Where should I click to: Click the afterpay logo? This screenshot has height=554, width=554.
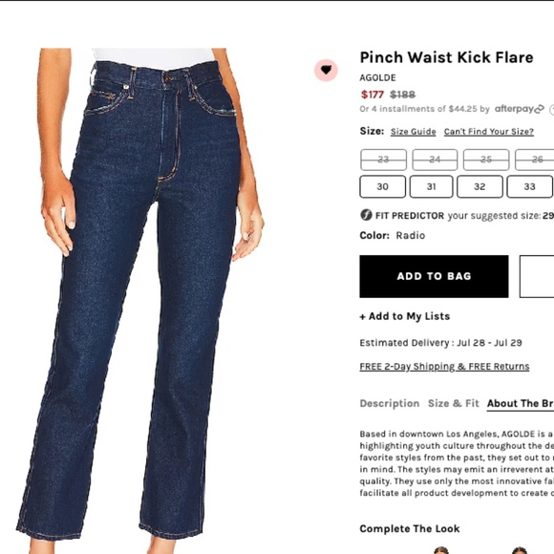click(x=519, y=109)
